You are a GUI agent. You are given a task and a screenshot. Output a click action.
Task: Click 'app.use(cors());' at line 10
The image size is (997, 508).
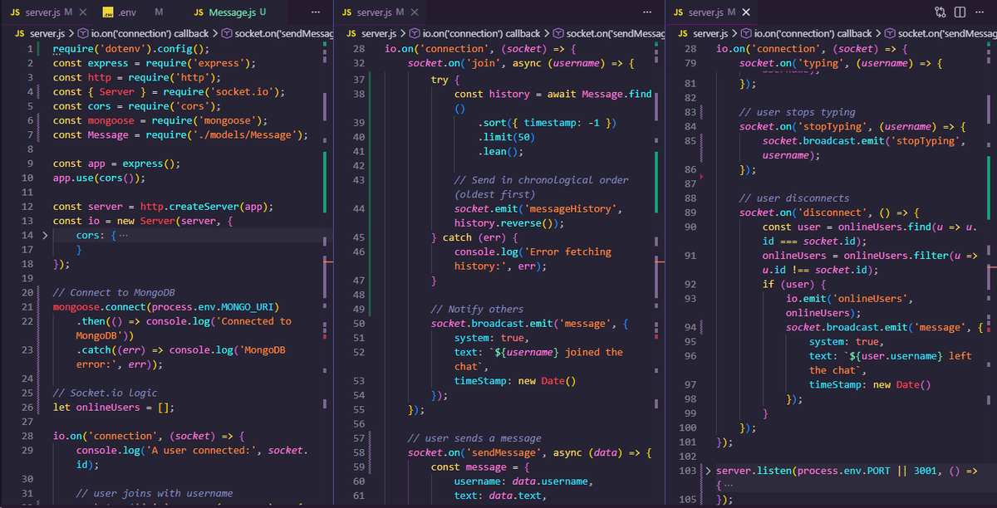[100, 178]
